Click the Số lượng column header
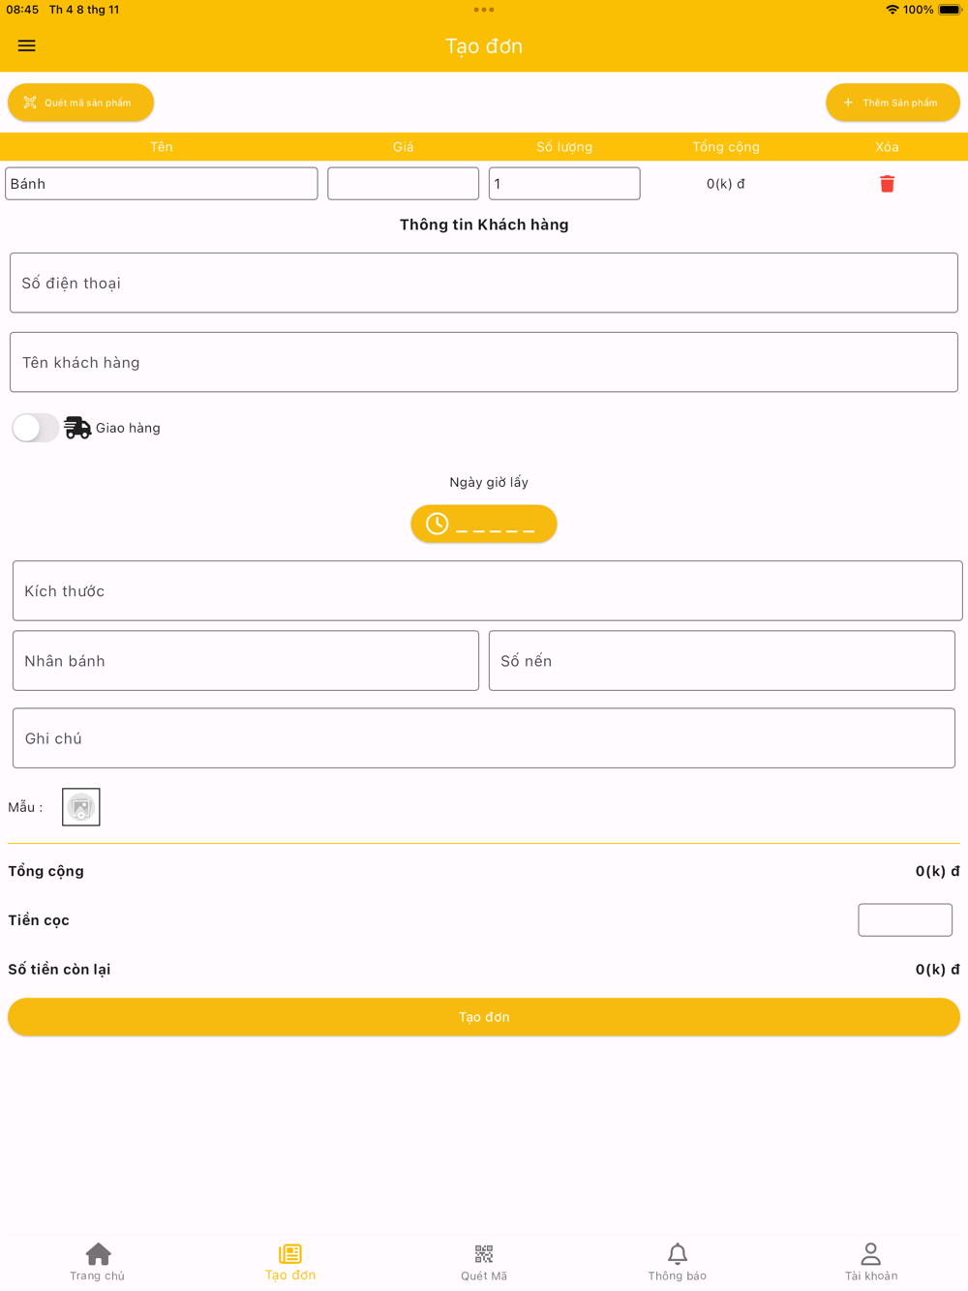This screenshot has width=968, height=1291. (564, 147)
